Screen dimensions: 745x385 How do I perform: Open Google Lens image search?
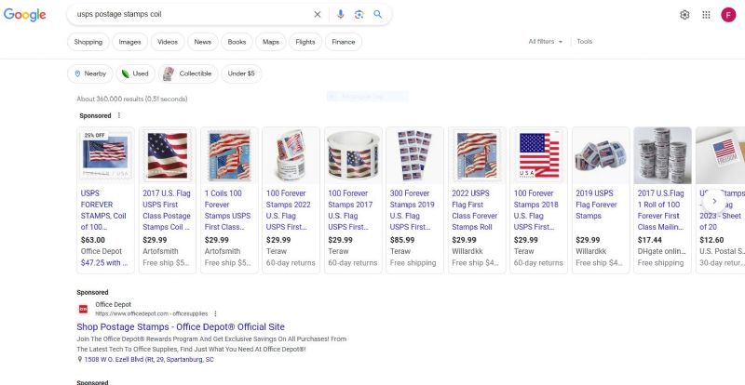pyautogui.click(x=359, y=15)
